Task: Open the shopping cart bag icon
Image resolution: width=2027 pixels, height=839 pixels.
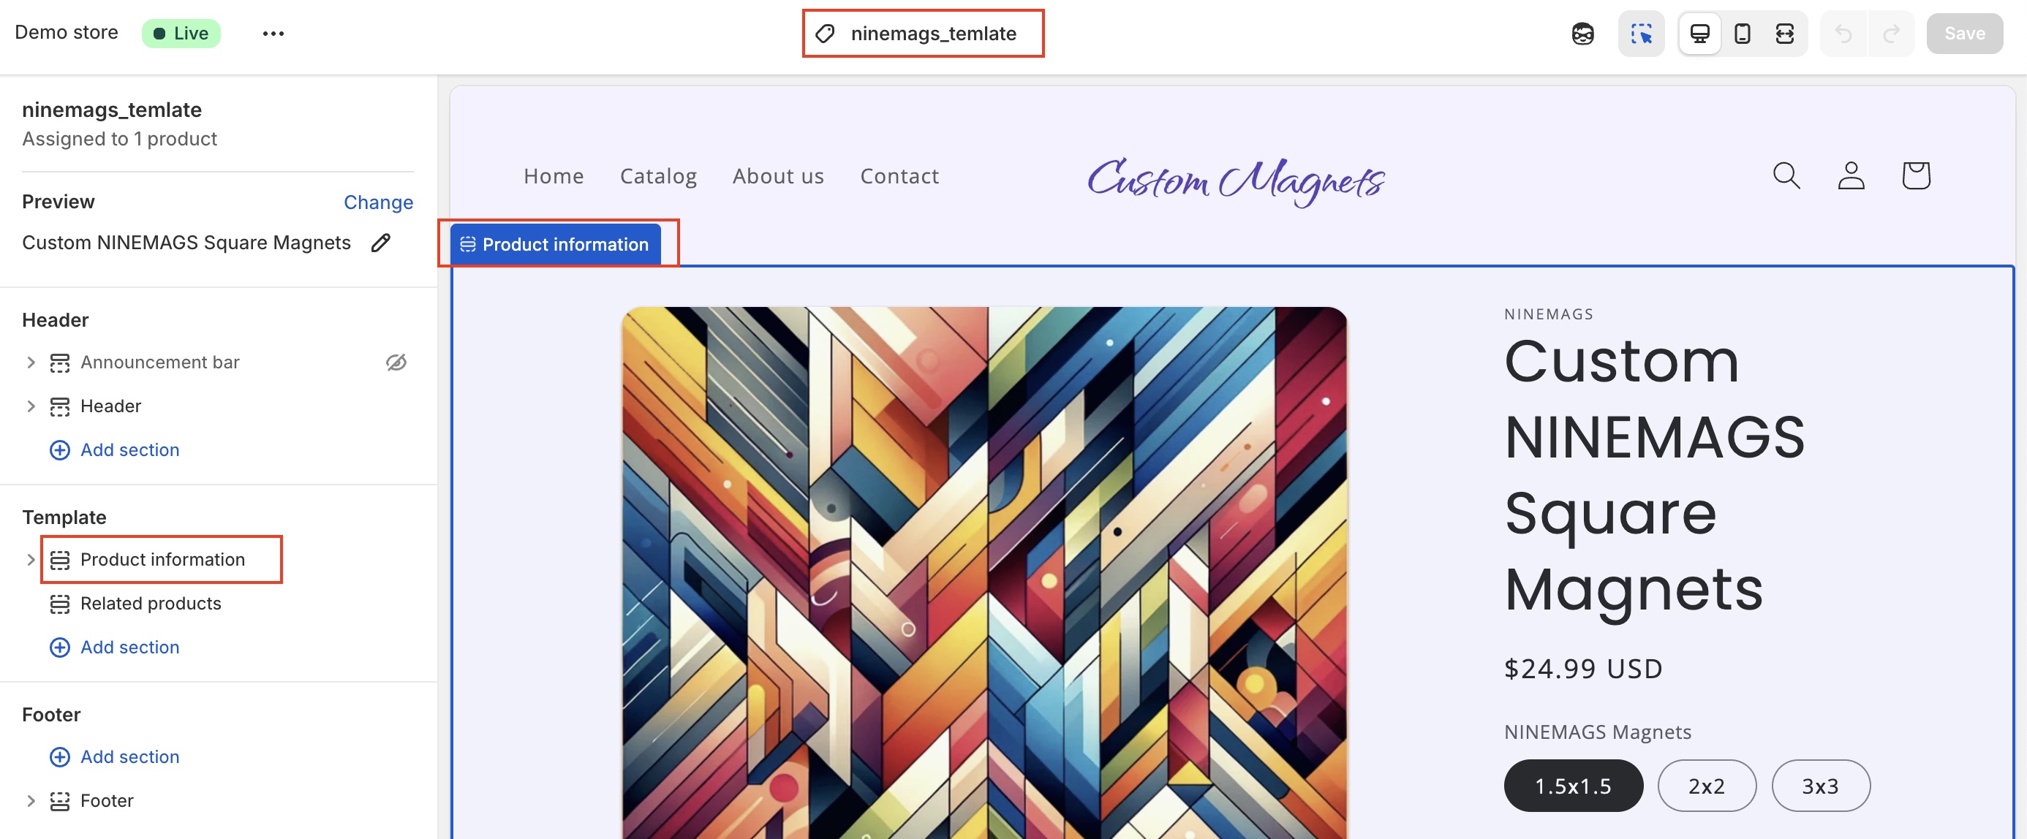Action: tap(1915, 175)
